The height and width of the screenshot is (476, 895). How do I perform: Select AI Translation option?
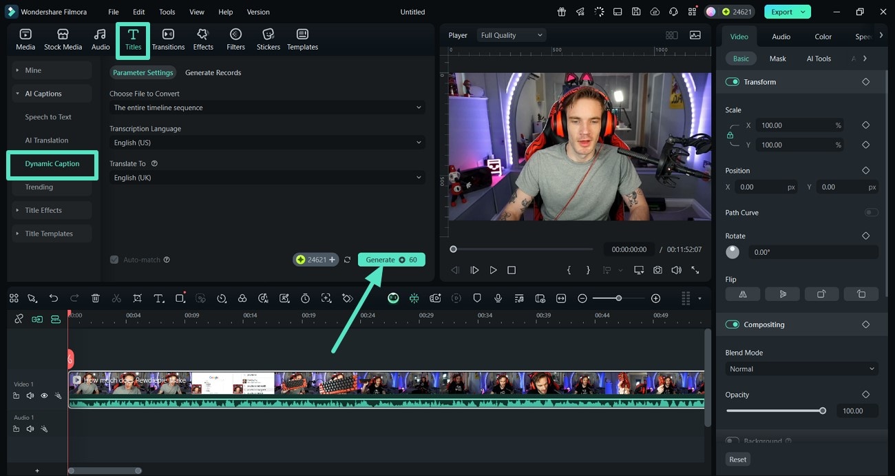coord(47,141)
